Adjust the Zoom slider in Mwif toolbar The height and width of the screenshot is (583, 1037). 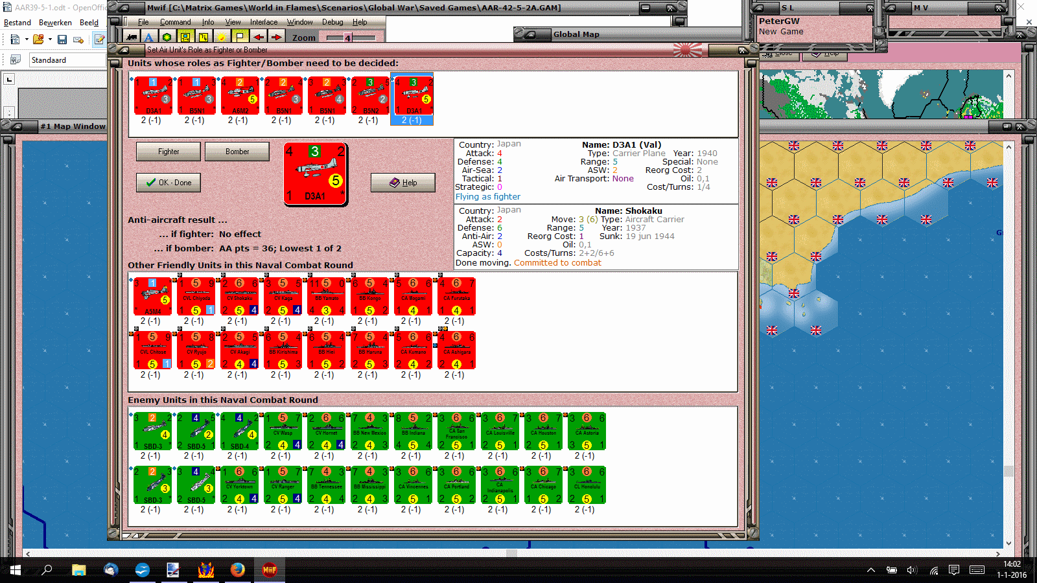tap(351, 38)
